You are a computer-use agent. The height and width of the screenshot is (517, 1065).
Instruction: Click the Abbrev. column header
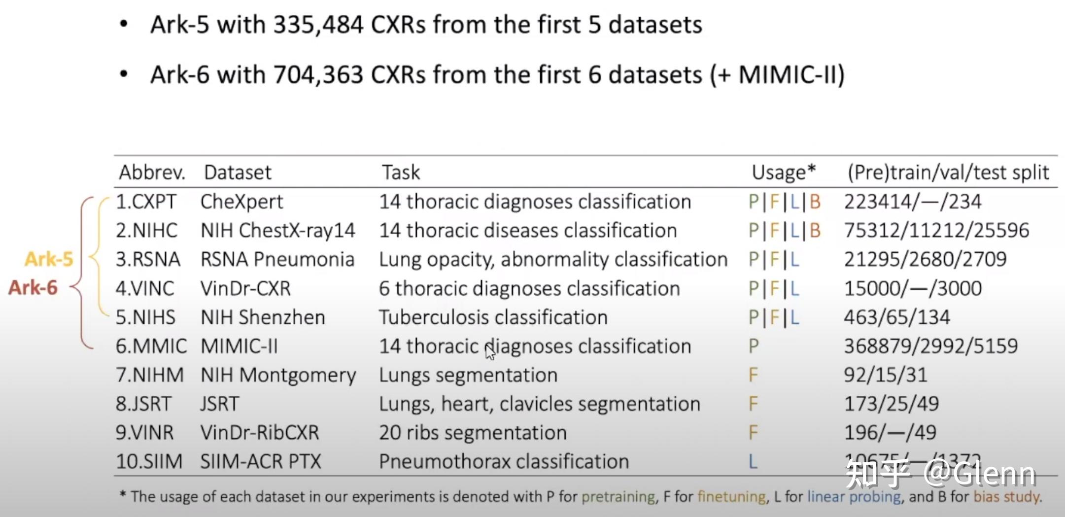pyautogui.click(x=152, y=172)
